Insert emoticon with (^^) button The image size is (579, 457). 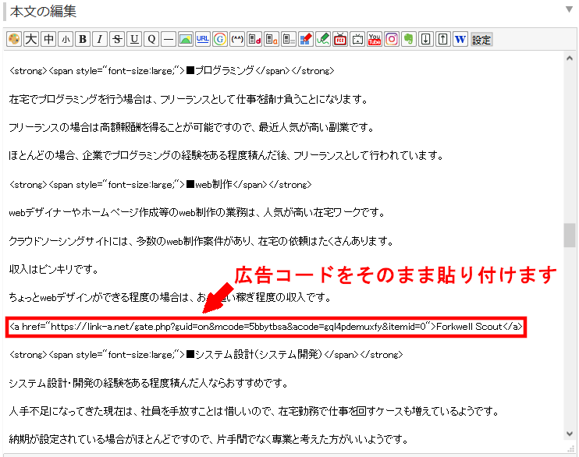pyautogui.click(x=237, y=39)
